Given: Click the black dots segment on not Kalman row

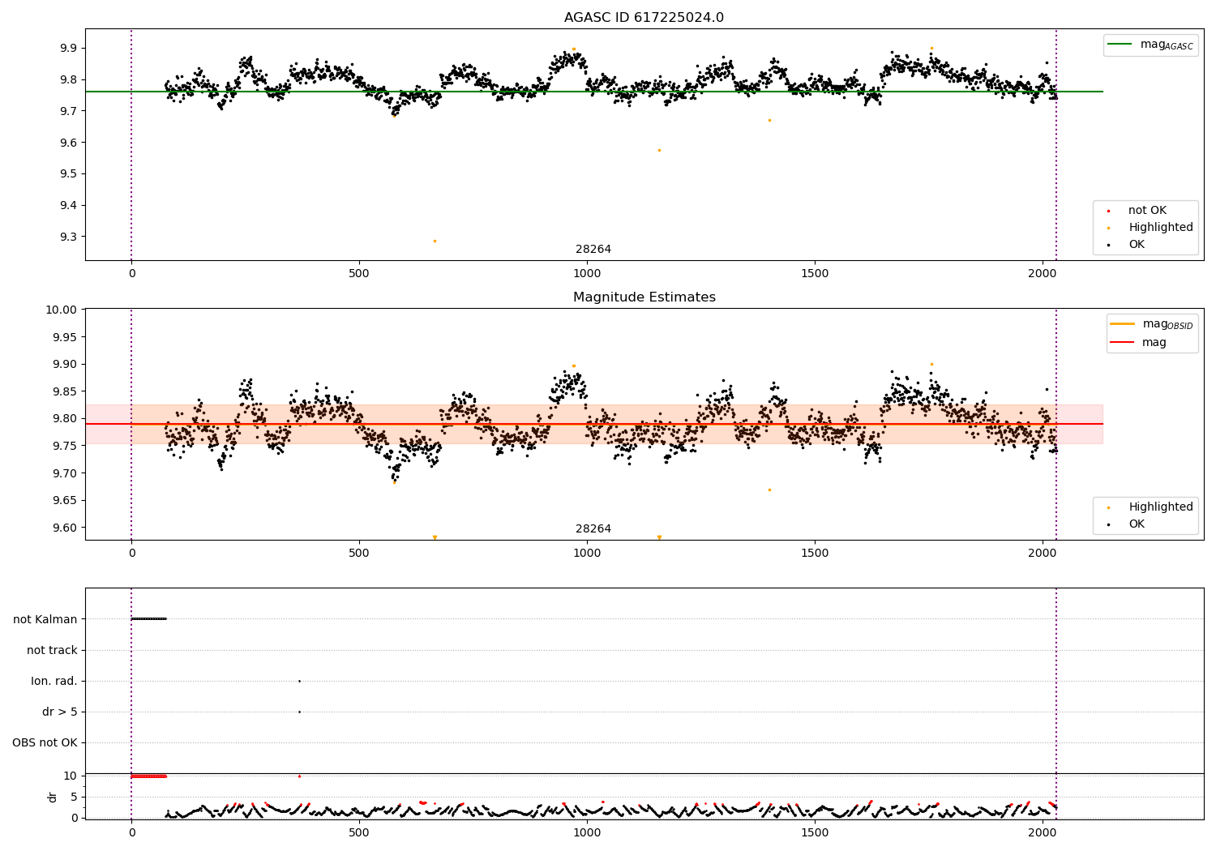Looking at the screenshot, I should [148, 618].
